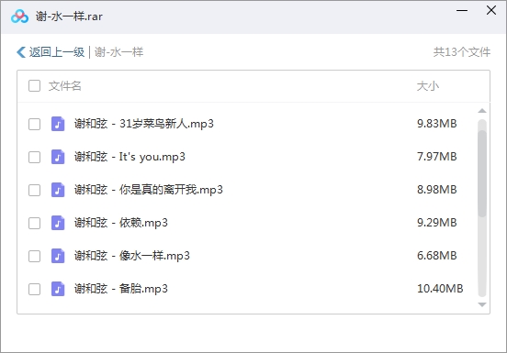Select file name 谢和弦 - 依赖.mp3

coord(121,223)
